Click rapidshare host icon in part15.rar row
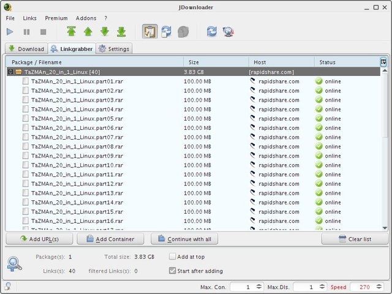Image resolution: width=392 pixels, height=294 pixels. [253, 211]
